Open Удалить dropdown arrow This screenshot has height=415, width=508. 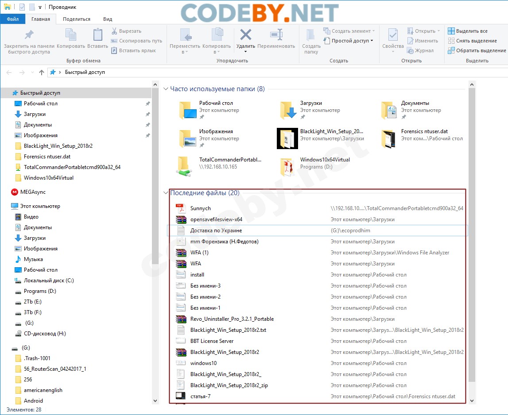click(x=245, y=52)
